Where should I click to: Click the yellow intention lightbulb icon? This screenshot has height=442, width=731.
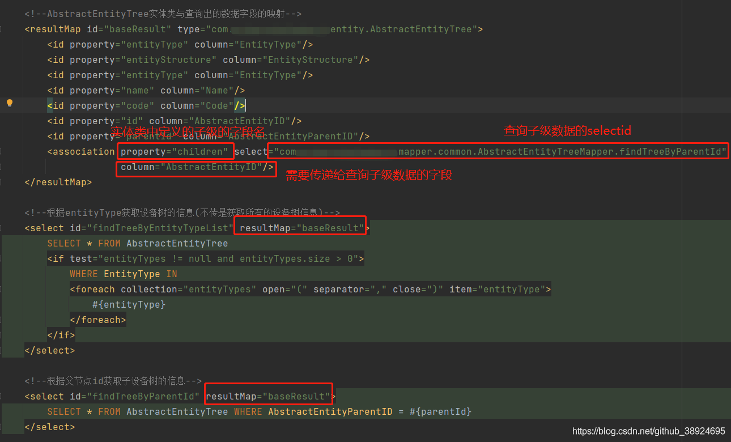point(9,103)
